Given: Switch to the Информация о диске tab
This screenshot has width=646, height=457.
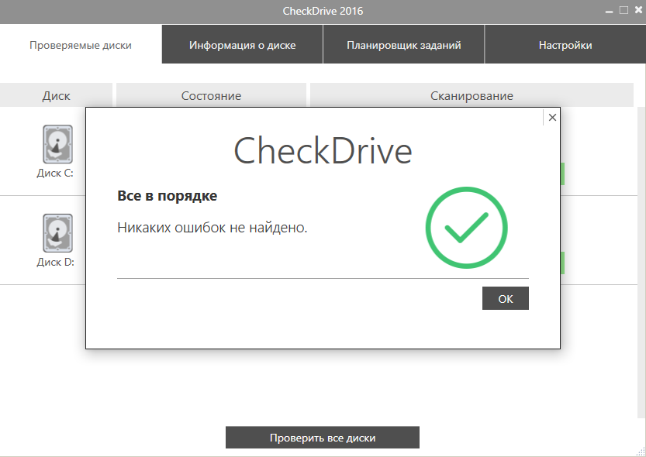Looking at the screenshot, I should (x=242, y=44).
